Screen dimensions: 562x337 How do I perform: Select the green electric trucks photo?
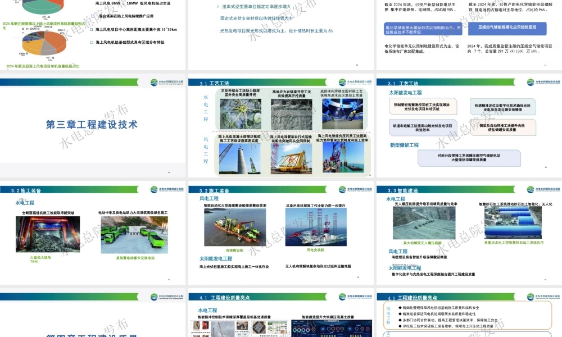[x=134, y=235]
